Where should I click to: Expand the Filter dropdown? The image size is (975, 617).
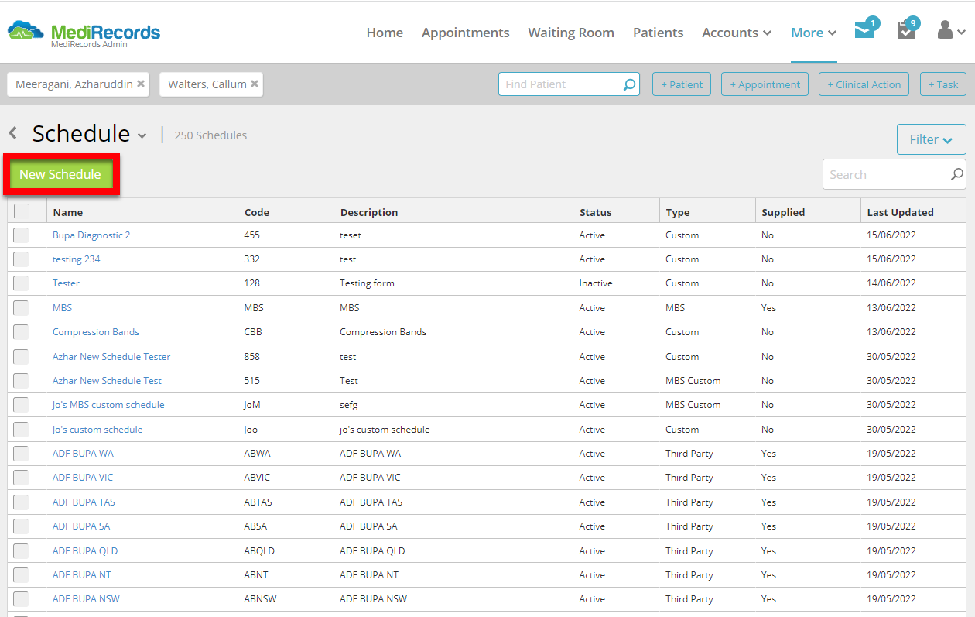[x=931, y=139]
